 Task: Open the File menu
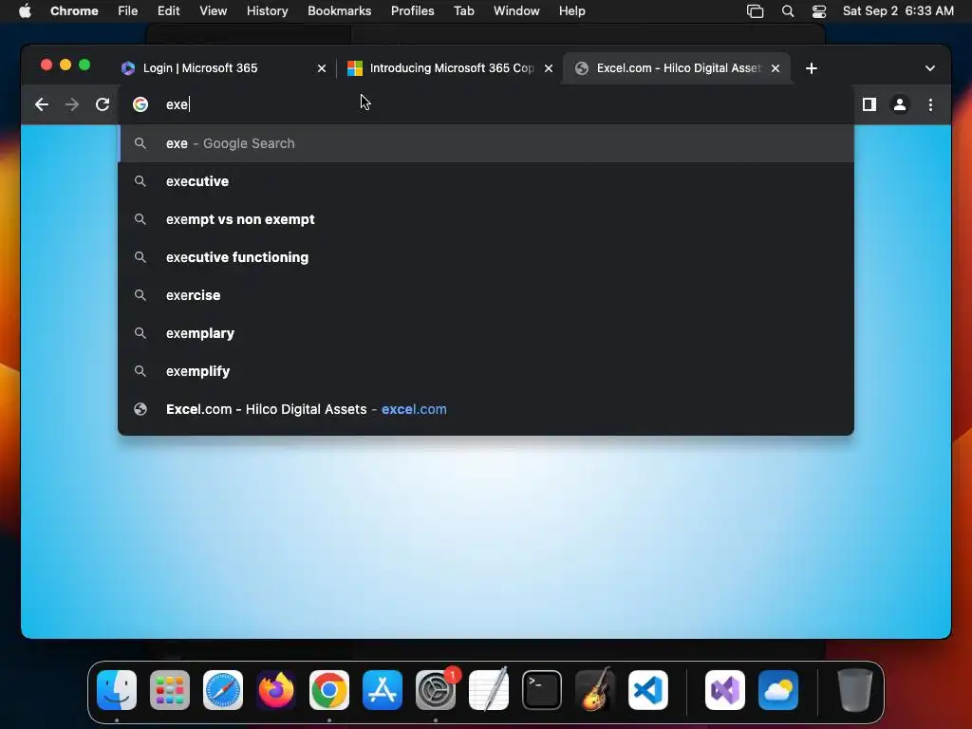point(128,11)
